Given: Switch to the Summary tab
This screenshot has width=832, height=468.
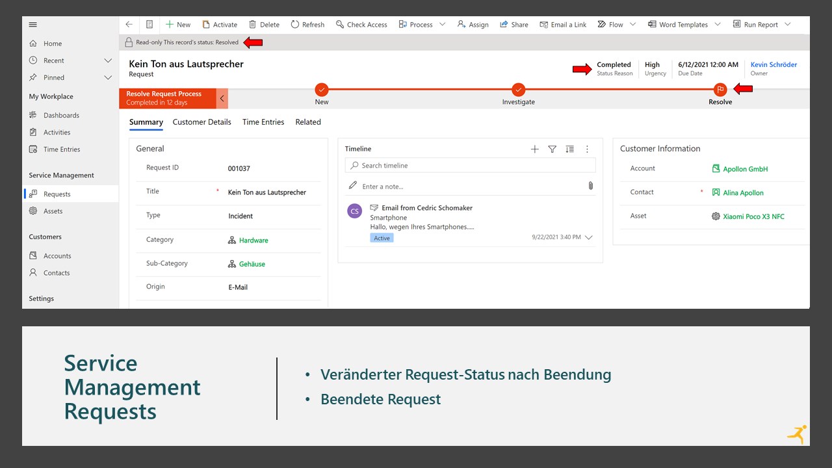Looking at the screenshot, I should click(x=146, y=122).
